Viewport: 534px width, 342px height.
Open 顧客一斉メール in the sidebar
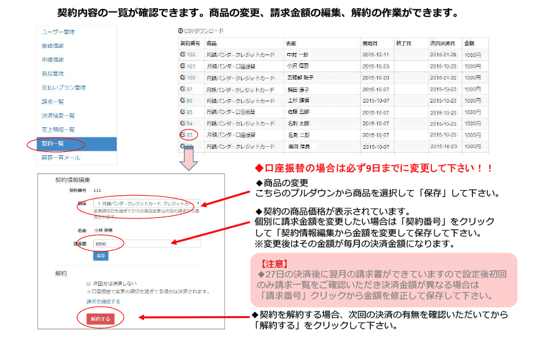coord(61,158)
